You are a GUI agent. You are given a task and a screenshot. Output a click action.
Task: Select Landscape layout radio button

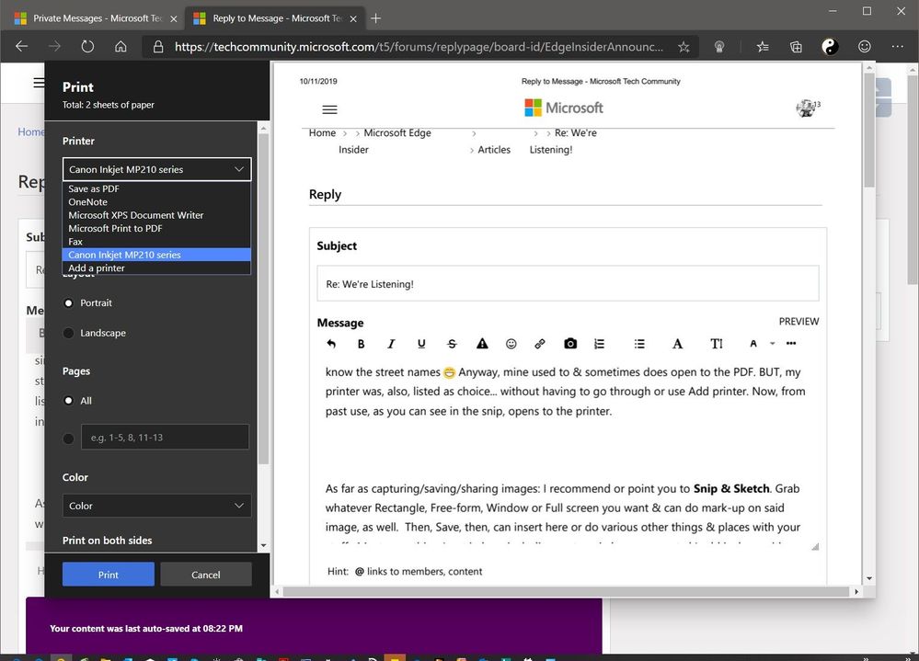click(x=69, y=333)
